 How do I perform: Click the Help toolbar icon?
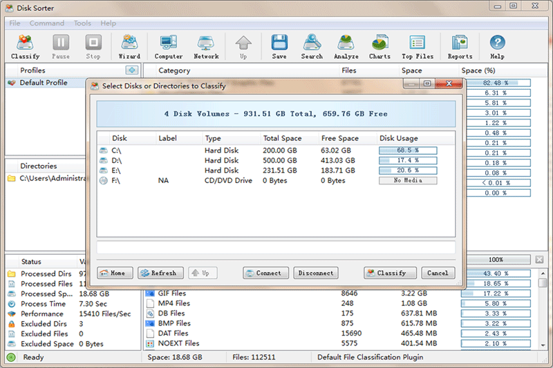pos(497,46)
